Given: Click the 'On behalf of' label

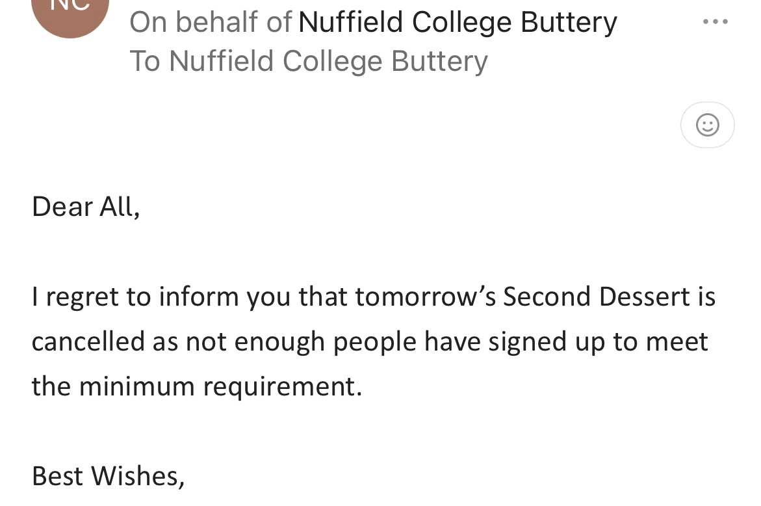Looking at the screenshot, I should (x=211, y=23).
